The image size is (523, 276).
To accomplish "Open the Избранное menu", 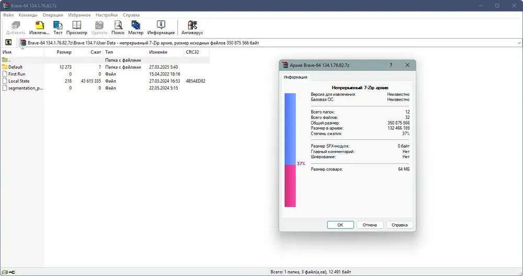I will 79,15.
